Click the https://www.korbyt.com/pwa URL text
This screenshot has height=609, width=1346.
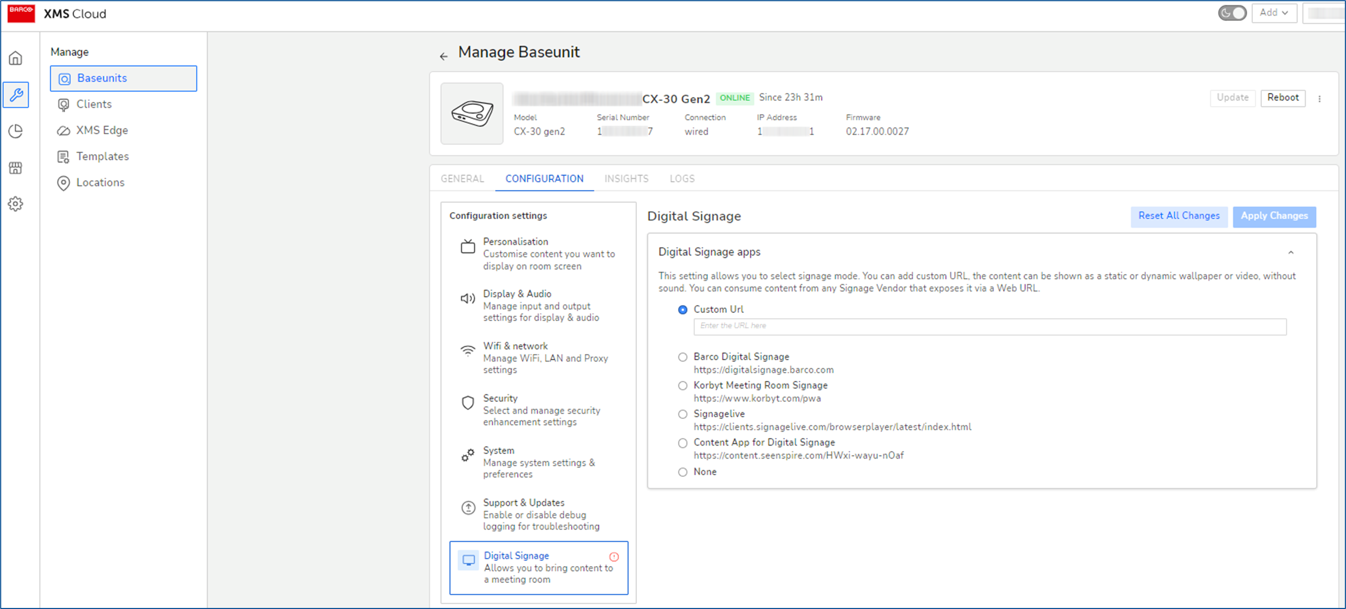757,399
